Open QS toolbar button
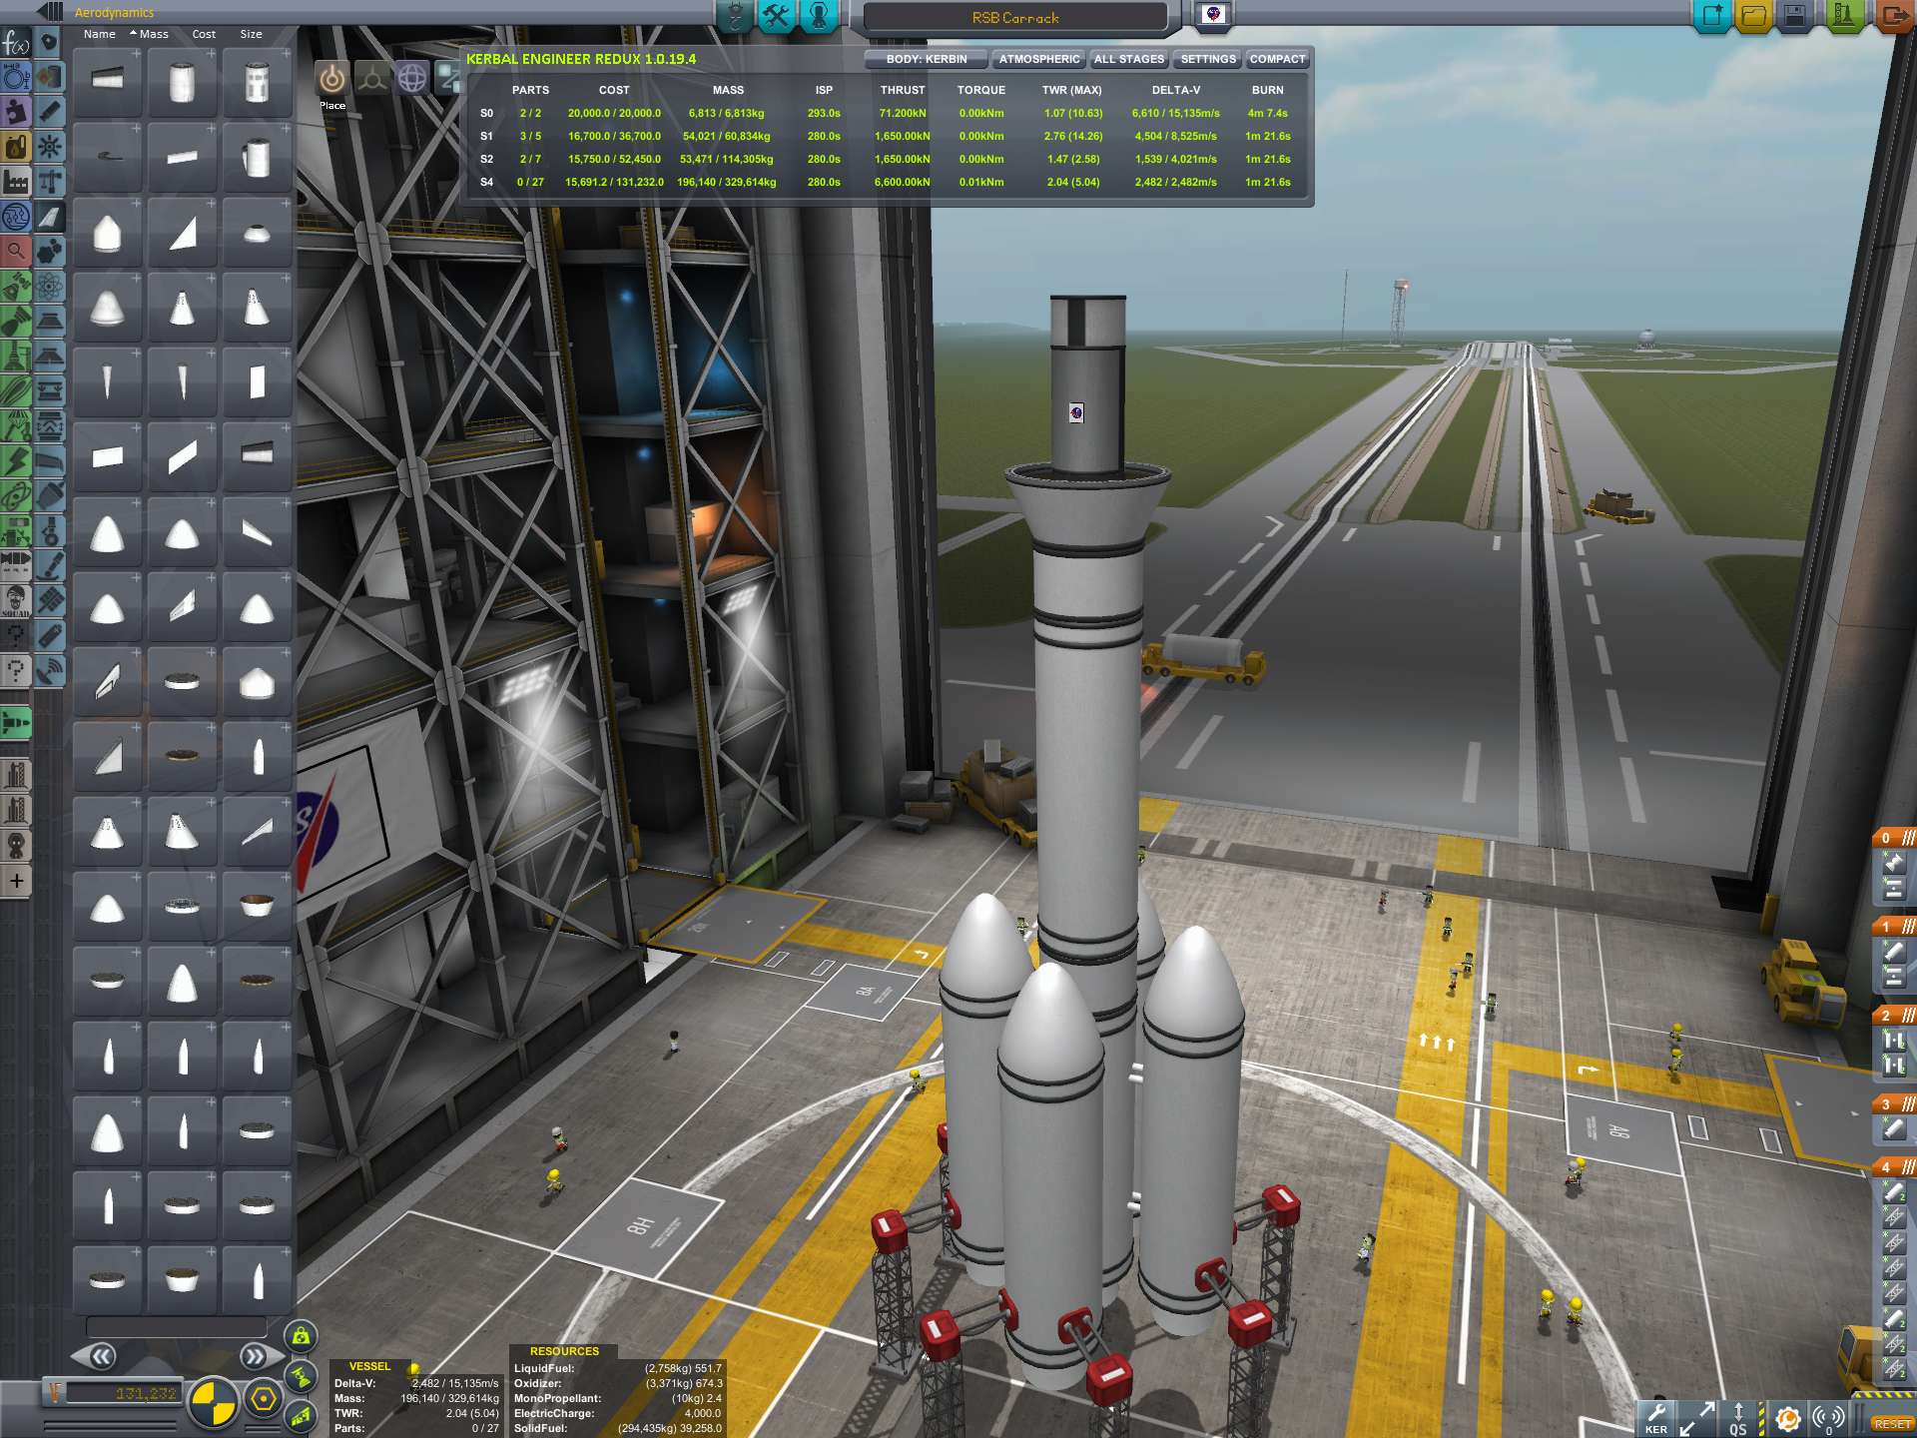 click(x=1738, y=1418)
